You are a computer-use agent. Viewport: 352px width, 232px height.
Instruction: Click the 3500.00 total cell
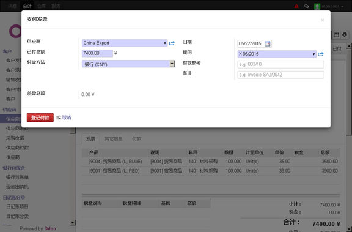coord(329,162)
